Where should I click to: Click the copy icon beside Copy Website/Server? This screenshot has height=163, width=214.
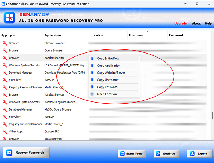(x=92, y=73)
